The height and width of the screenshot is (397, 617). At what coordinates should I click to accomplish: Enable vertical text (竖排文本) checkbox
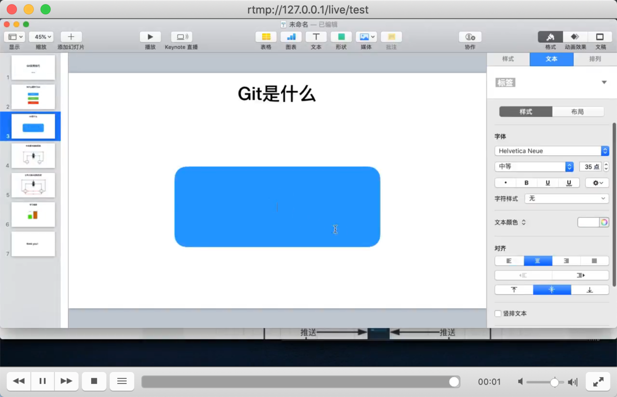click(x=498, y=314)
